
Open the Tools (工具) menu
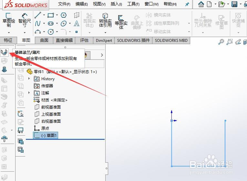click(x=133, y=4)
